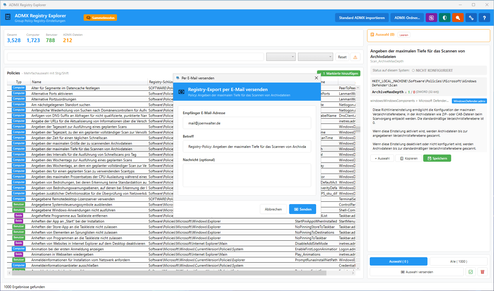Close the Per E-Mail versenden dialog

tap(316, 78)
